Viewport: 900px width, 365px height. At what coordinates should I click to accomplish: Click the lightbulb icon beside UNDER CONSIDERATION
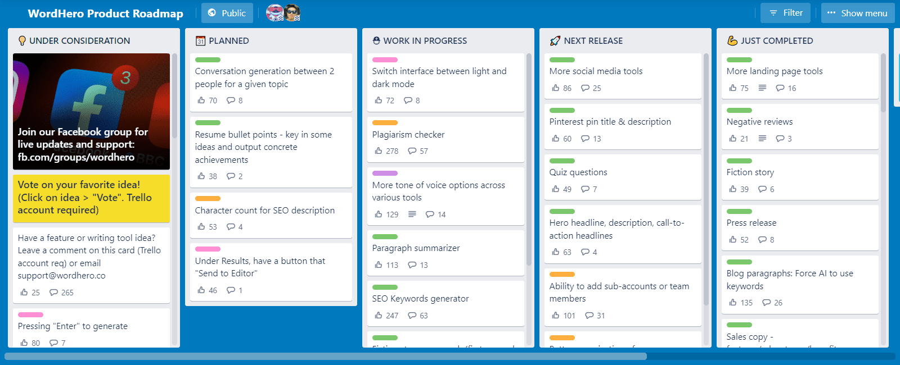pos(22,40)
